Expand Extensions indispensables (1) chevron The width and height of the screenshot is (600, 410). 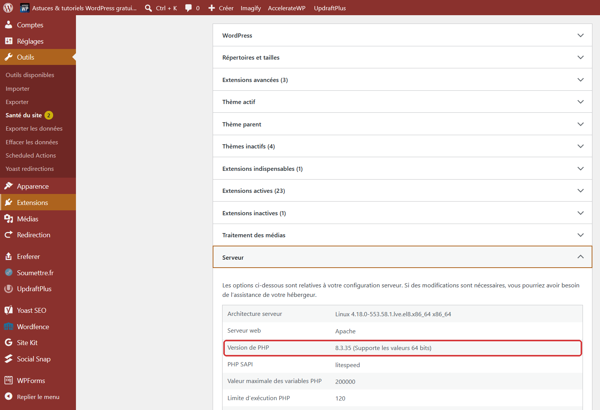580,169
